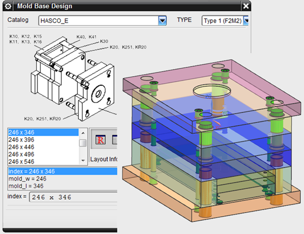
Task: Select 246 x 346 in the size list
Action: pyautogui.click(x=43, y=132)
